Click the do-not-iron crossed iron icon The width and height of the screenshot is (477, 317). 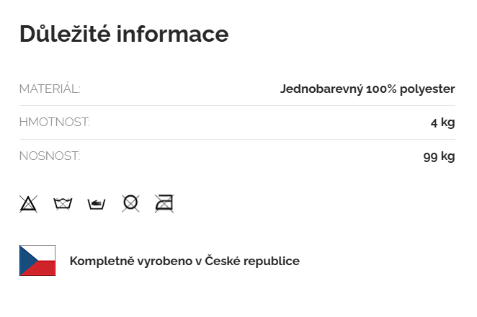pos(164,203)
